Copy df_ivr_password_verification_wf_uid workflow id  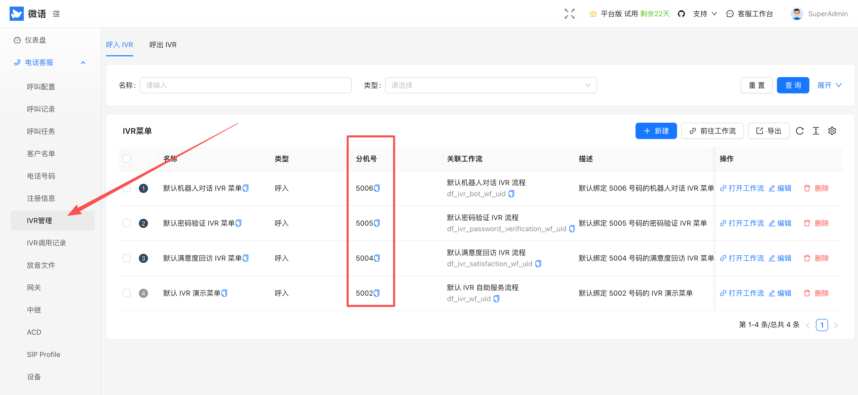[572, 229]
